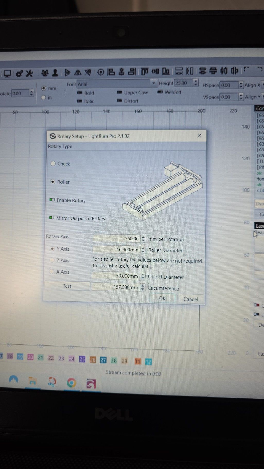This screenshot has width=264, height=469.
Task: Click the Group objects icon
Action: pos(45,73)
